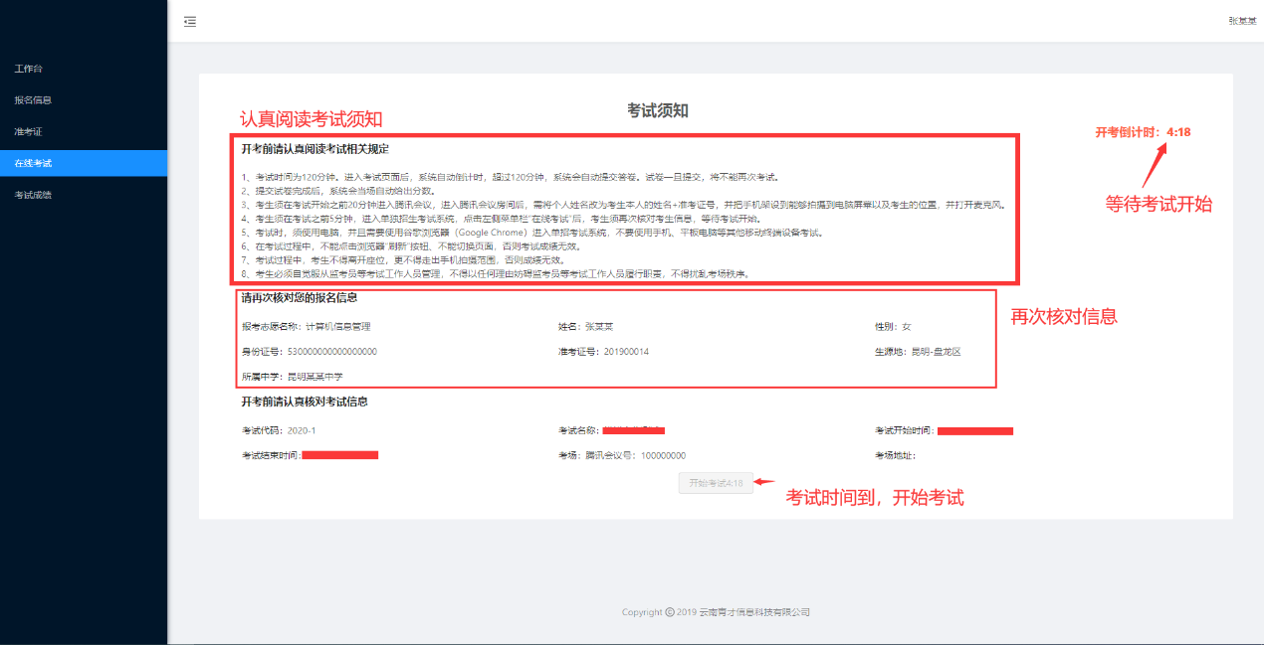The image size is (1264, 645).
Task: Click the 云南育才信息科技有限公司 footer text
Action: (x=753, y=612)
